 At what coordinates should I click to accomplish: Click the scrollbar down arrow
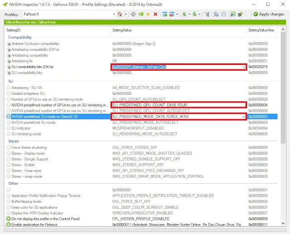(x=283, y=224)
